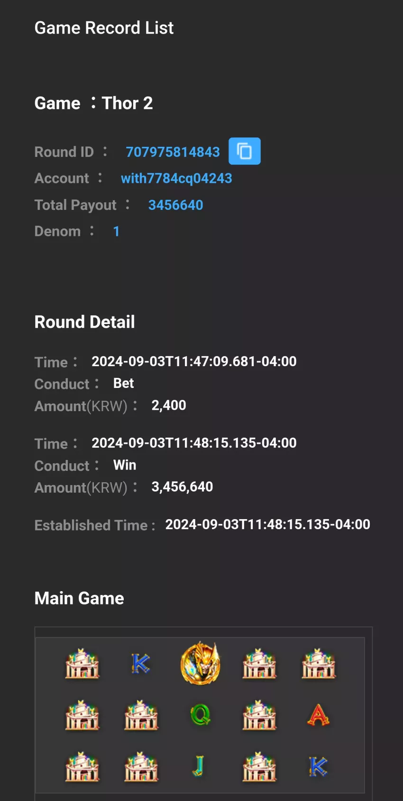This screenshot has width=403, height=801.
Task: Select the Round ID number 707975814843
Action: point(173,152)
